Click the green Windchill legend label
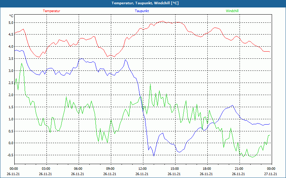 232,11
